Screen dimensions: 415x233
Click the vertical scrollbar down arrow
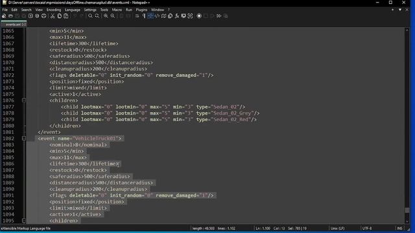click(x=407, y=221)
